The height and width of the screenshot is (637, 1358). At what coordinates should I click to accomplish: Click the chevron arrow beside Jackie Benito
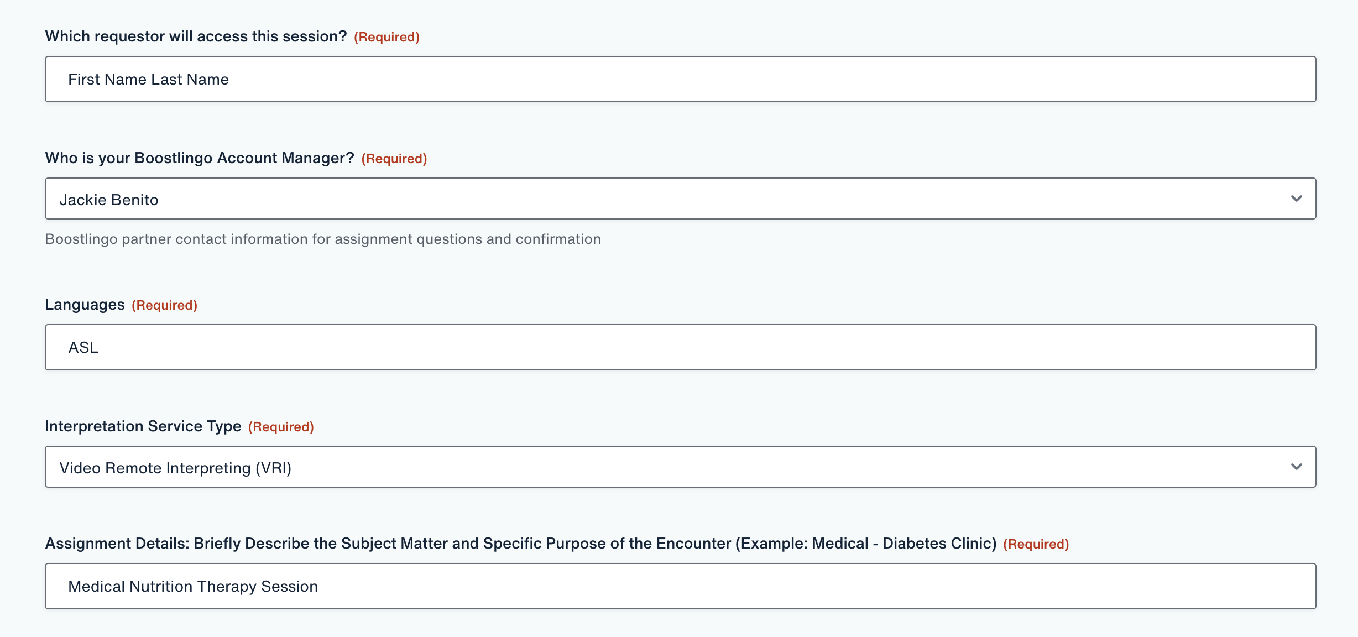tap(1296, 199)
